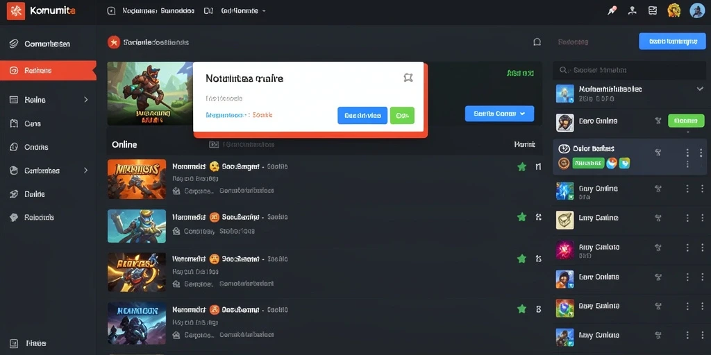This screenshot has width=711, height=355.
Task: Click the bell icon above the banner
Action: [x=537, y=42]
